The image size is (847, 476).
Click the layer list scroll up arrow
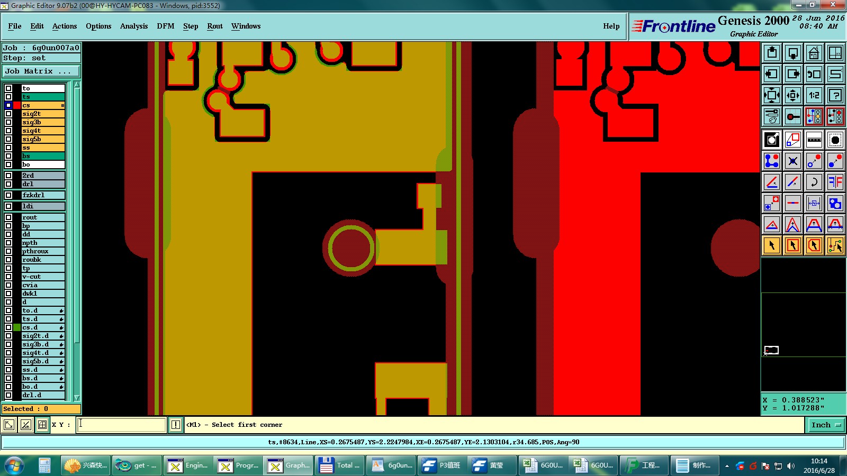click(77, 85)
